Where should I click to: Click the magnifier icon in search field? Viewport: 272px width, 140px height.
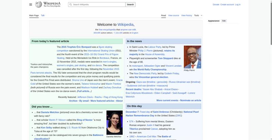tap(70, 4)
